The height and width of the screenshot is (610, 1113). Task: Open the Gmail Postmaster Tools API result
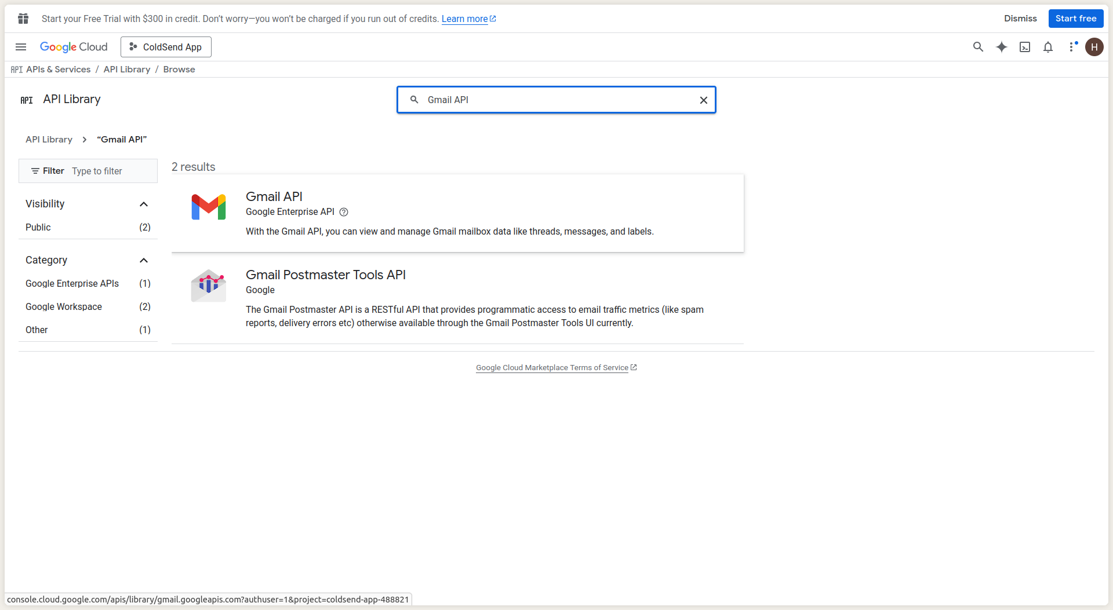click(325, 275)
